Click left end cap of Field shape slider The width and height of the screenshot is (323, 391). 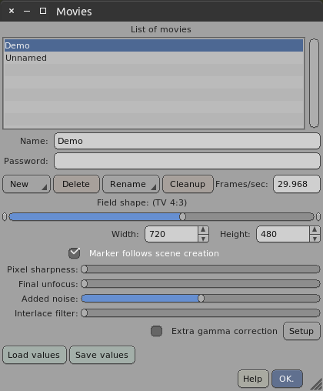[5, 217]
